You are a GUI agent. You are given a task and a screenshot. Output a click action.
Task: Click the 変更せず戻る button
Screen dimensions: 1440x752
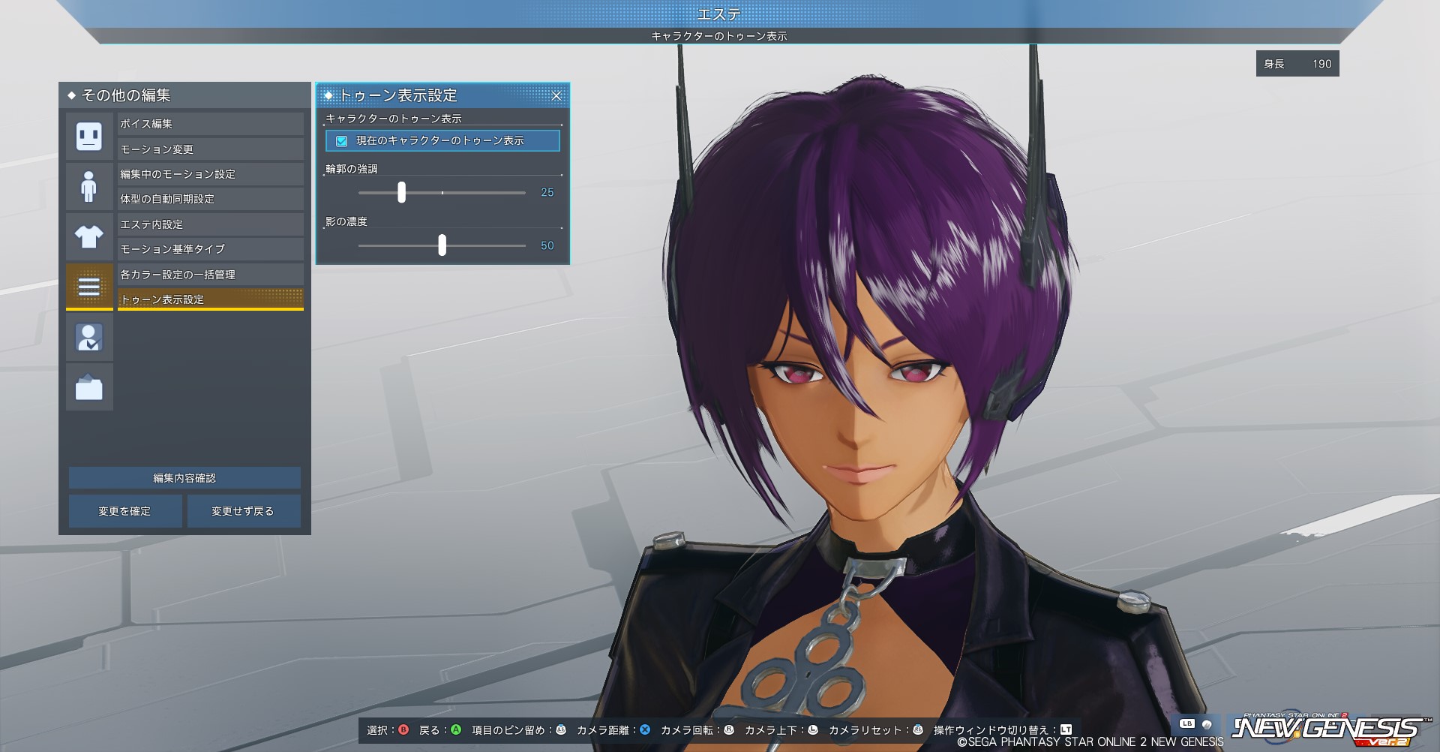(x=244, y=511)
